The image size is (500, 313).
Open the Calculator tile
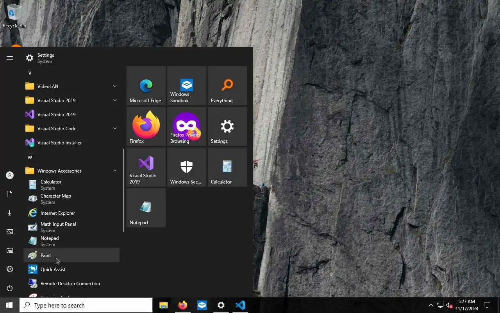(x=227, y=167)
